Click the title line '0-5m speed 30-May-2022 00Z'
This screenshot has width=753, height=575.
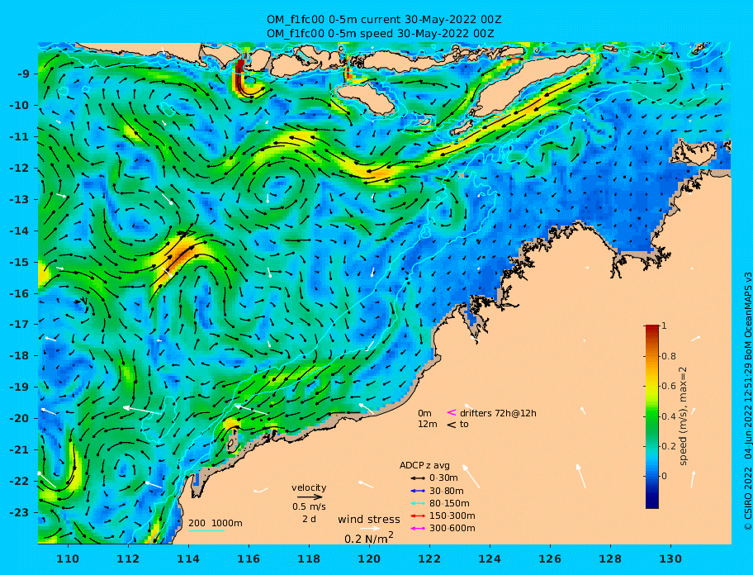(381, 34)
